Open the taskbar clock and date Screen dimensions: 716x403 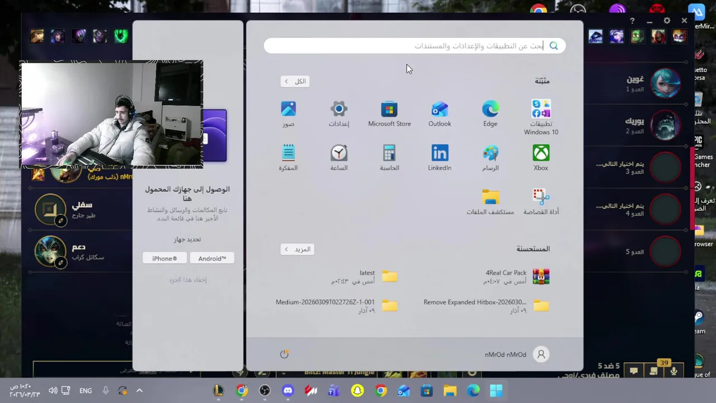pos(24,391)
